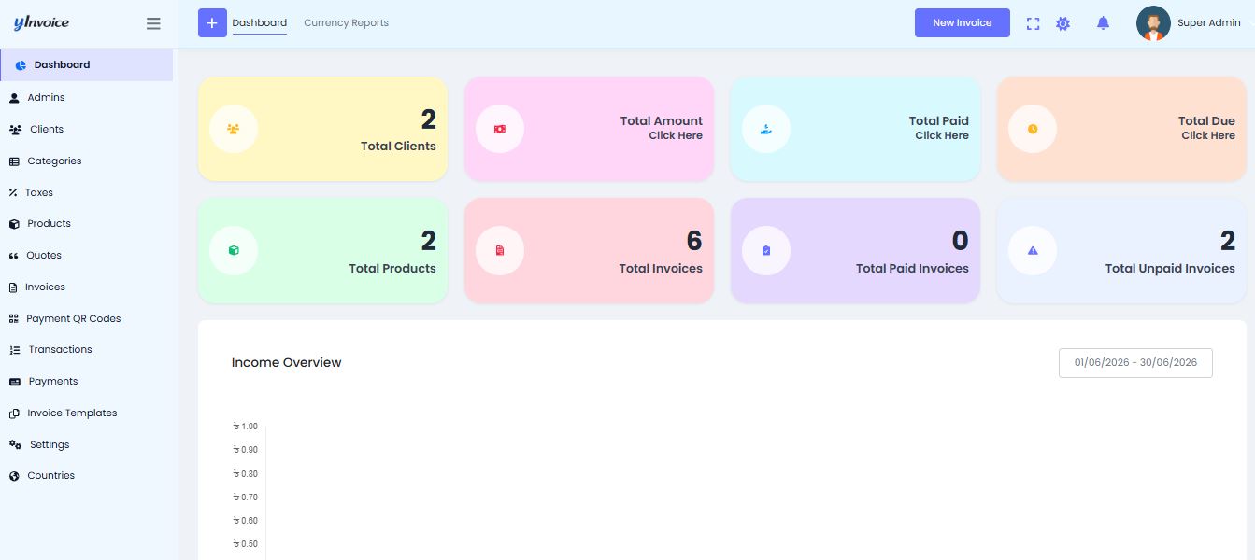This screenshot has height=560, width=1255.
Task: Click the Total Amount money icon
Action: [500, 129]
